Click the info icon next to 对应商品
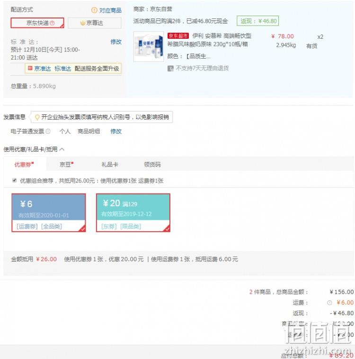Screen dimensions: 355x359 coord(94,10)
